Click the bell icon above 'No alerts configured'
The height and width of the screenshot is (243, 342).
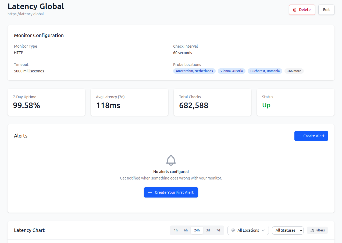(x=171, y=160)
